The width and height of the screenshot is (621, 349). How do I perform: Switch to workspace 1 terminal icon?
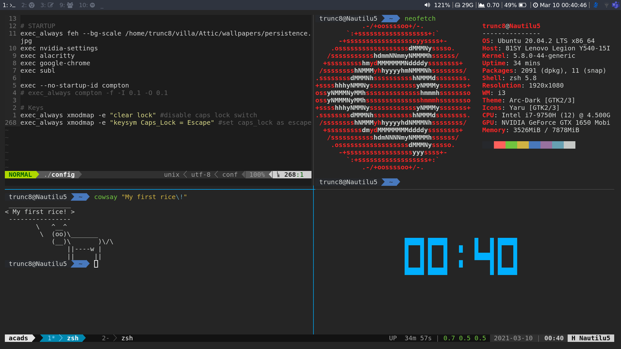coord(8,5)
